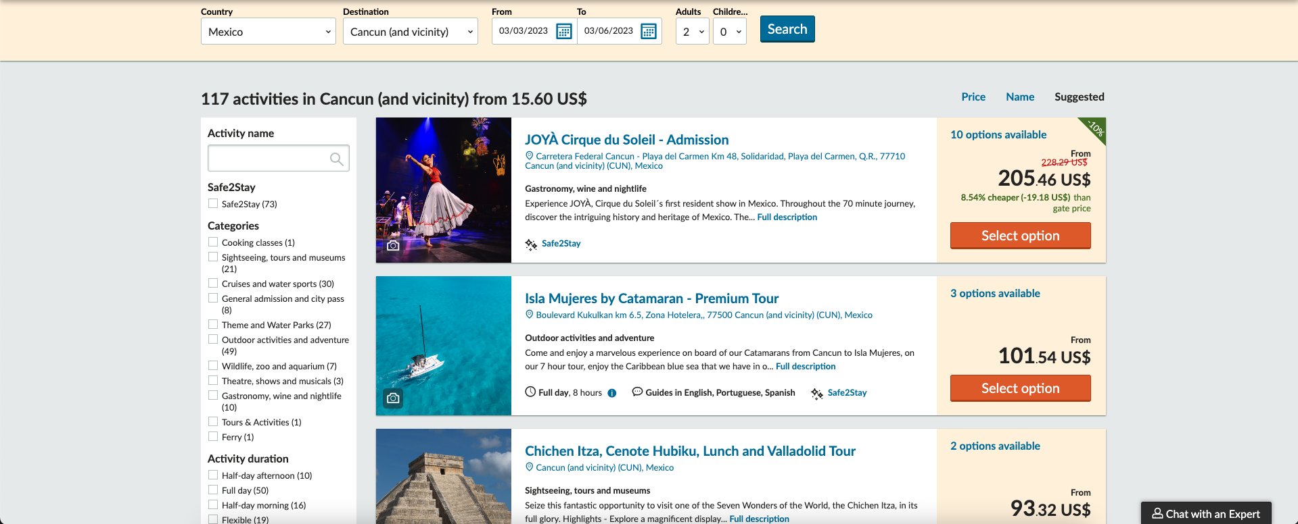Click Safe2Stay sparkle icon on Isla Mujeres listing
1298x524 pixels.
817,393
